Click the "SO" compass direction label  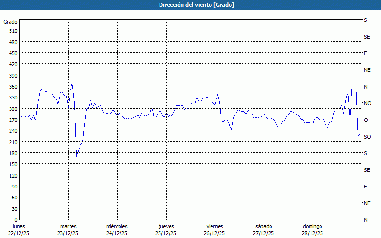pyautogui.click(x=367, y=137)
